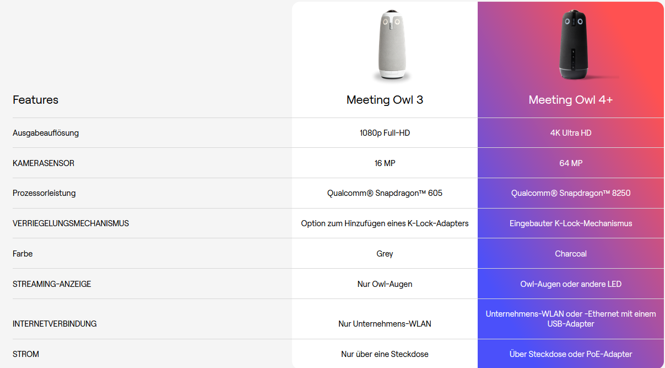Click the 64 MP sensor value

pos(571,163)
